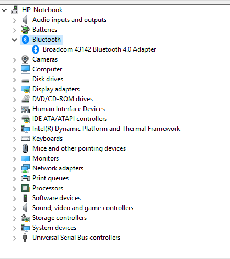Click the HP-Notebook computer icon
This screenshot has width=230, height=259.
[15, 10]
